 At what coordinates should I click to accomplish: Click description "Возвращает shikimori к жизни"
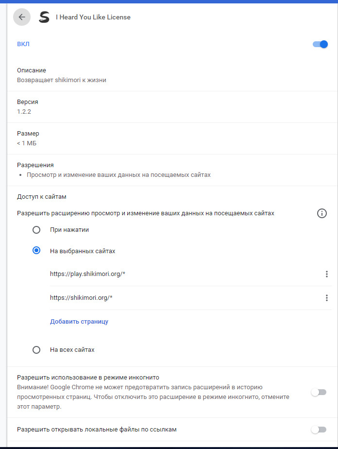tap(62, 80)
